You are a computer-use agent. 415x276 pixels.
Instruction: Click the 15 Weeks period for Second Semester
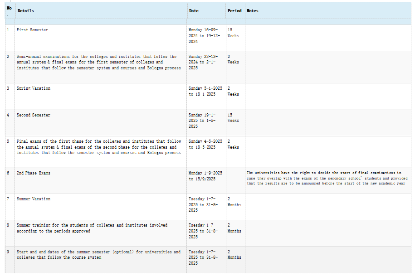coord(233,118)
